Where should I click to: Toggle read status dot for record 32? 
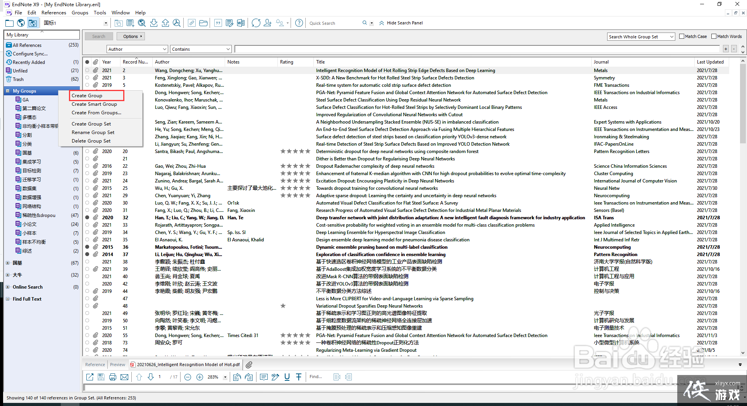(x=87, y=218)
